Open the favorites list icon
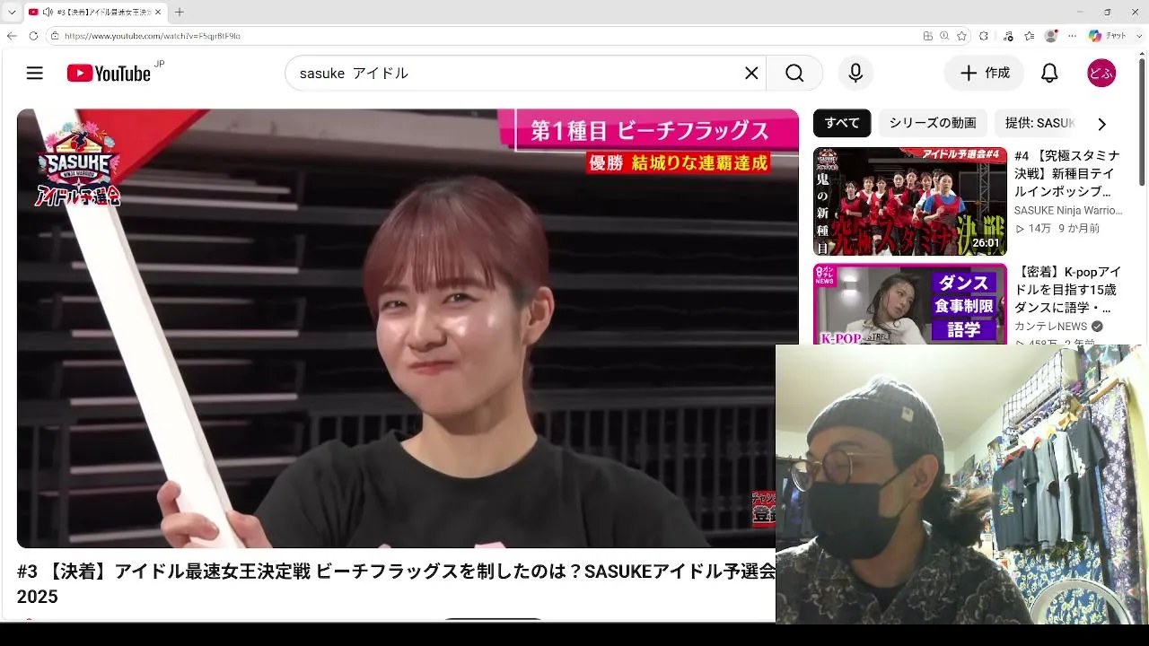Screen dimensions: 1149x646 pyautogui.click(x=1030, y=36)
